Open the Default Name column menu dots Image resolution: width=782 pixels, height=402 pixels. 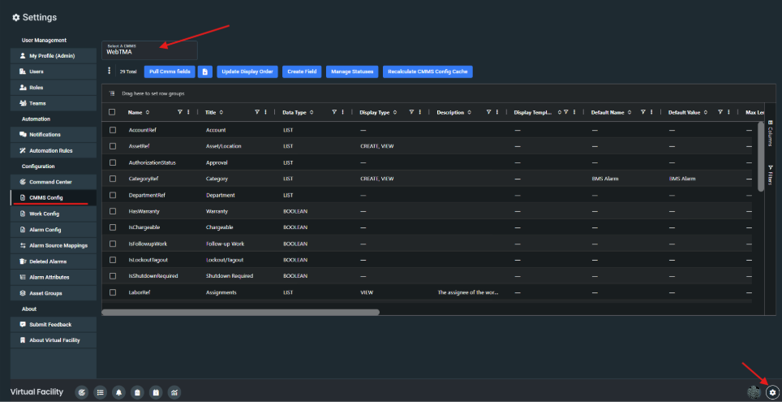651,112
